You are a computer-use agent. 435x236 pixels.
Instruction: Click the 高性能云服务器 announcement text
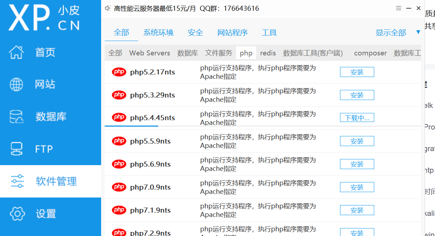[186, 8]
